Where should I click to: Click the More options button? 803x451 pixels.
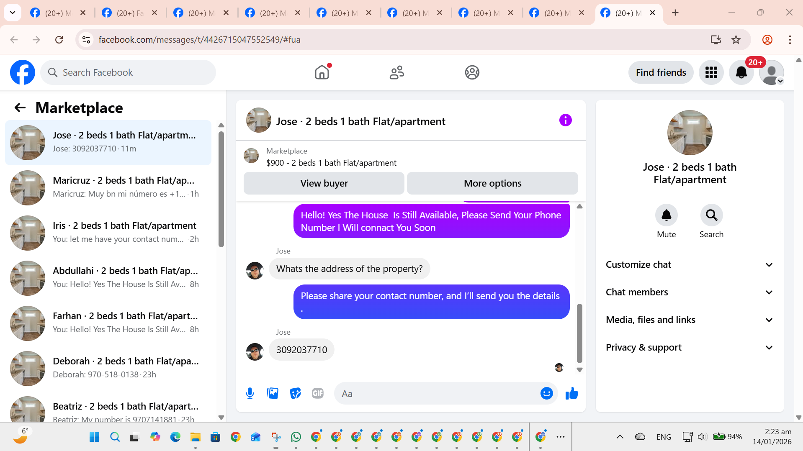492,183
